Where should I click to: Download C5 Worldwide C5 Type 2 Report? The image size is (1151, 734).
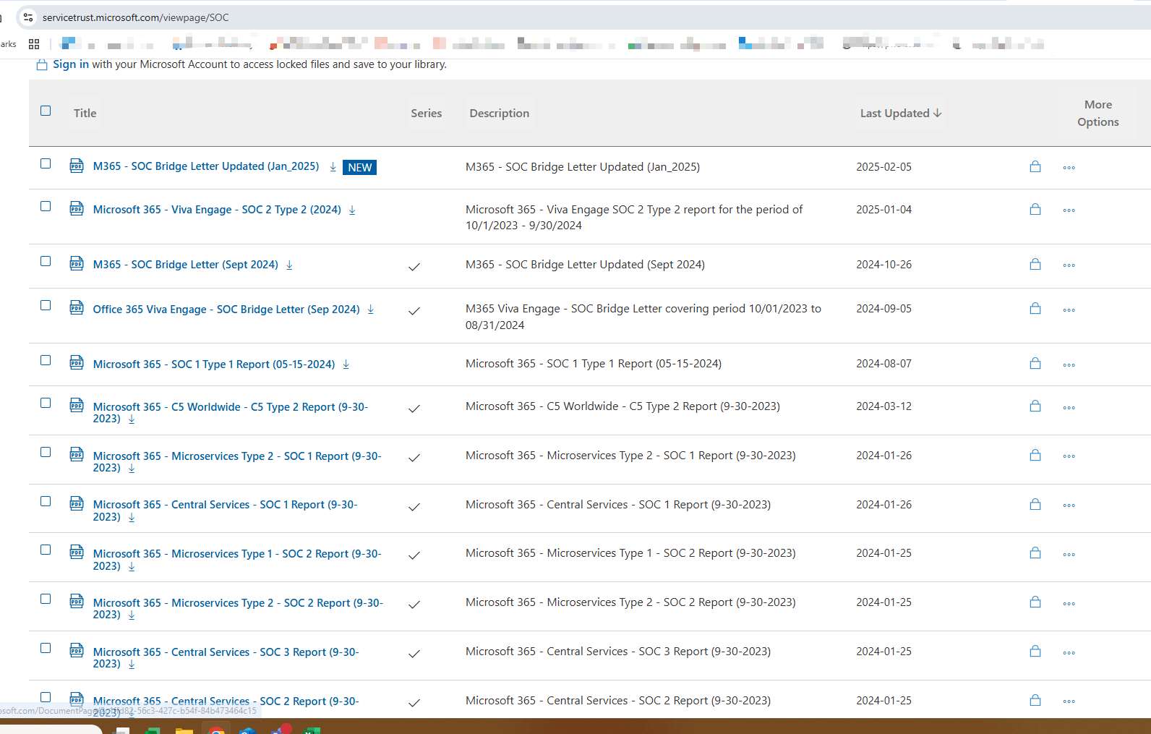click(132, 419)
